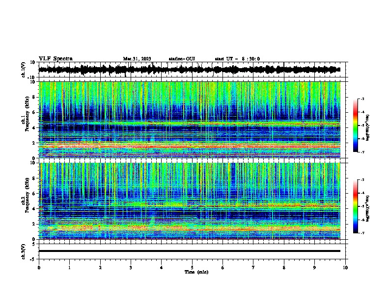Click inside the ch.1 spectrogram panel
This screenshot has height=300, width=389.
(x=190, y=120)
